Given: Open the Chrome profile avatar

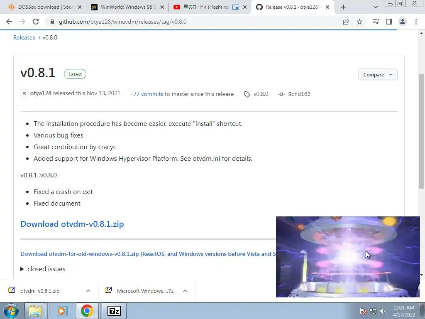Looking at the screenshot, I should pos(403,22).
